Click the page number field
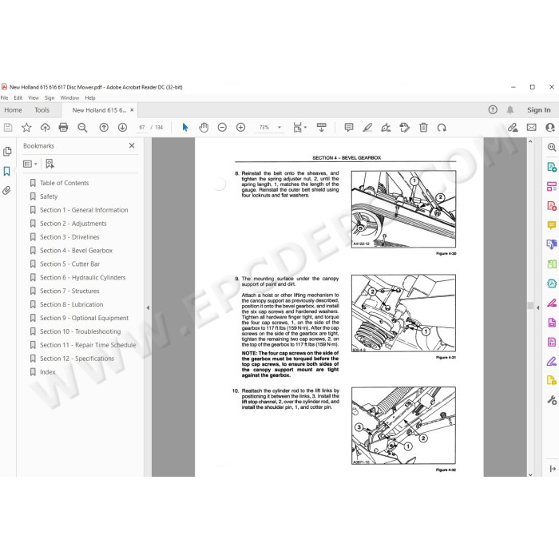Image resolution: width=559 pixels, height=559 pixels. (142, 127)
